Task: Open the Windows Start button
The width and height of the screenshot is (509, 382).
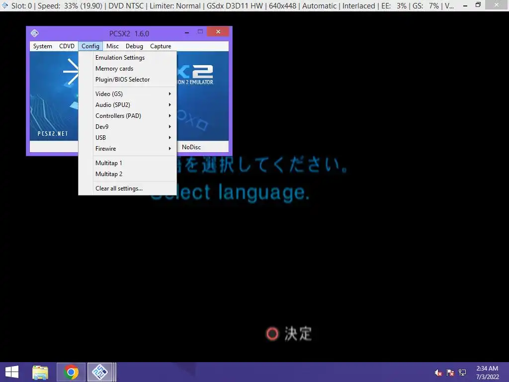Action: pyautogui.click(x=12, y=372)
